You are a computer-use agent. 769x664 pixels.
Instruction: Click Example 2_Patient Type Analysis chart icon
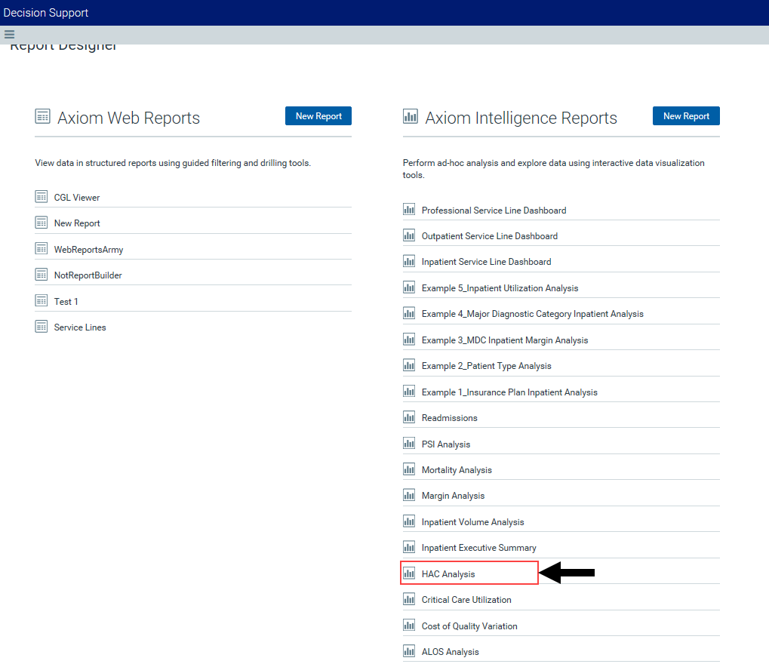pos(409,365)
